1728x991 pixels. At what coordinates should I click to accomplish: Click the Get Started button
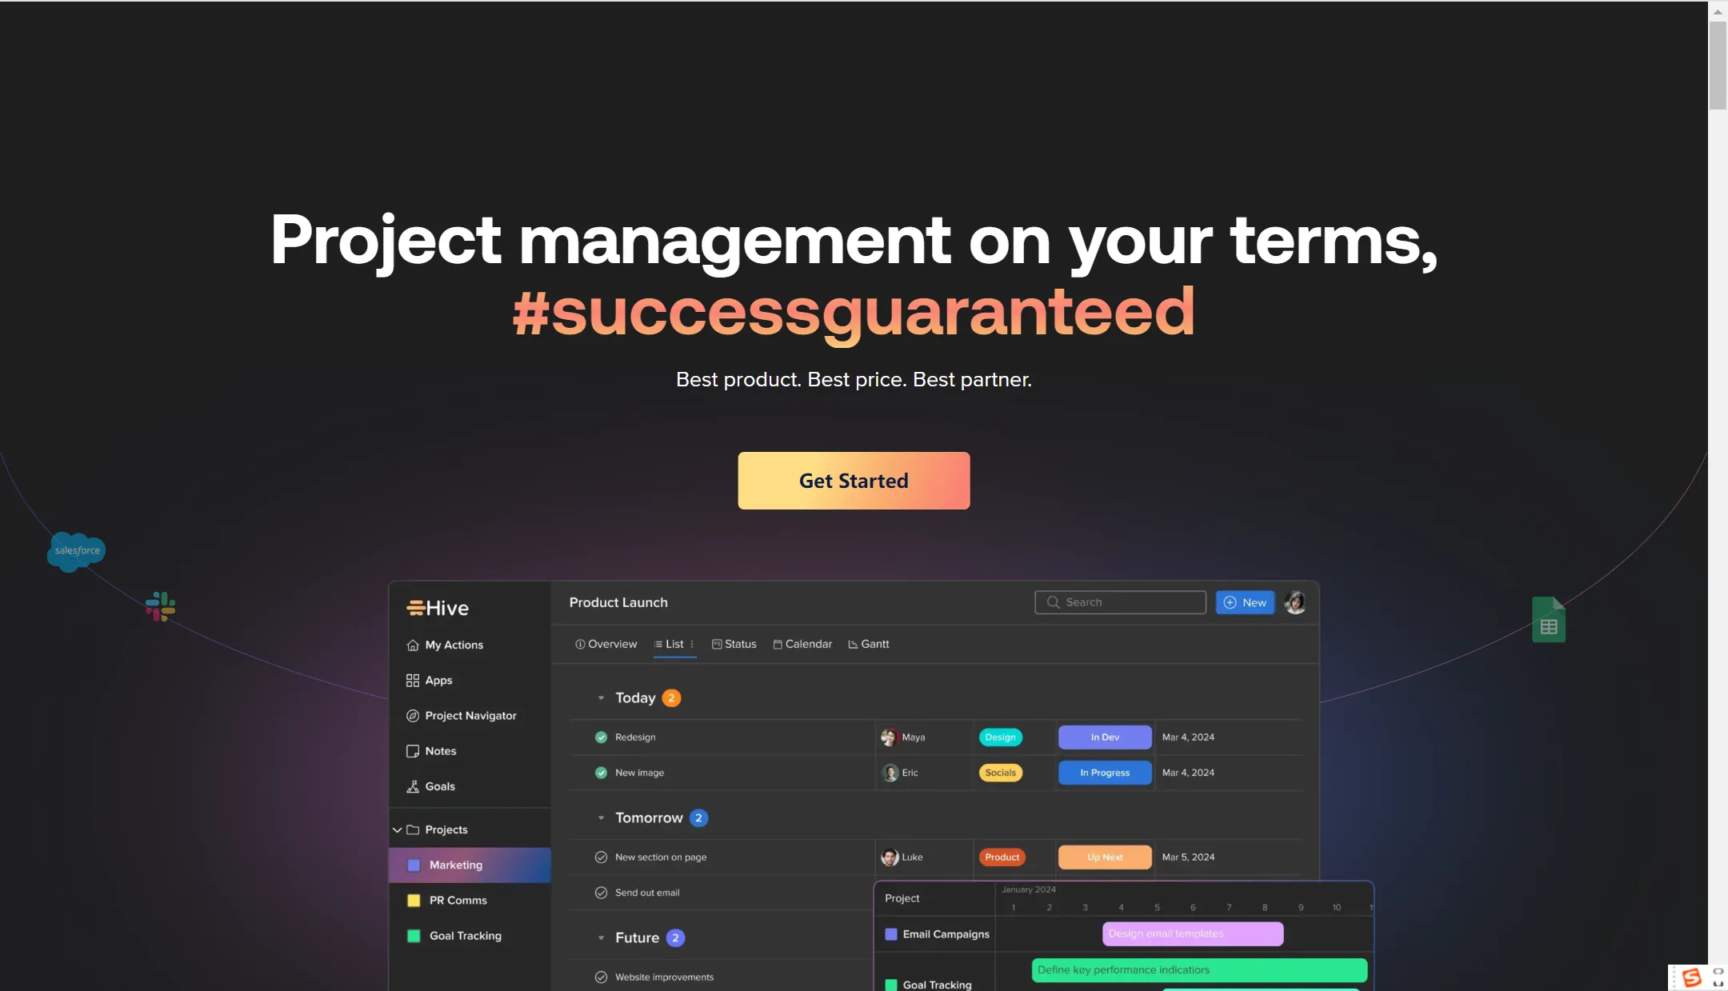(854, 481)
